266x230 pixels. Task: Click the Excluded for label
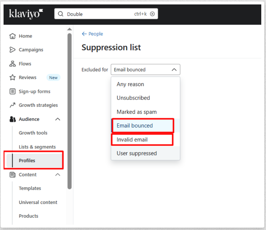point(95,70)
